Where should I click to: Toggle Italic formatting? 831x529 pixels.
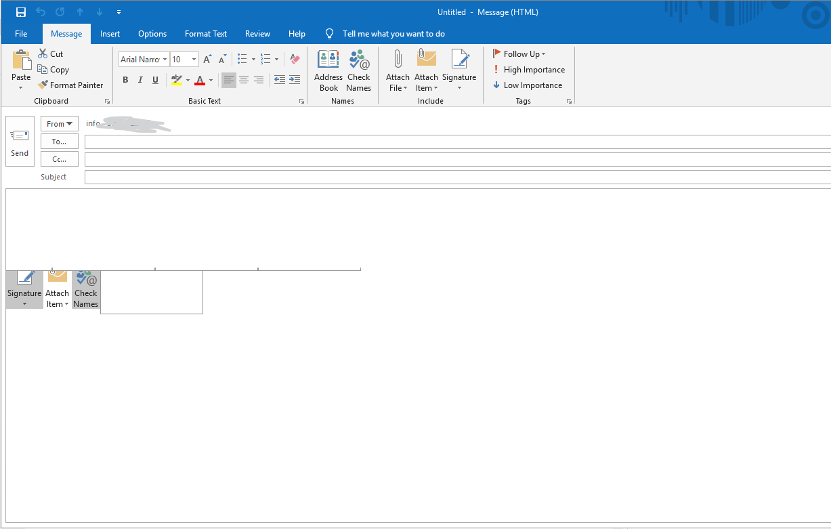coord(140,80)
